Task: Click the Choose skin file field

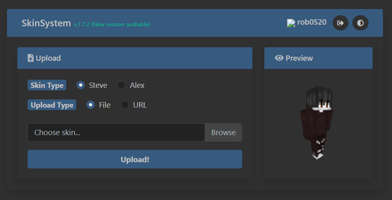Action: point(116,133)
